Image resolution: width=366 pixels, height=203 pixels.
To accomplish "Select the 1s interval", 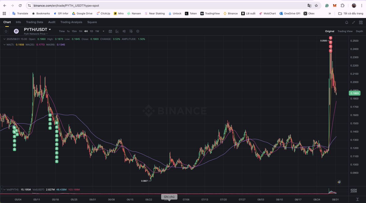I will [x=68, y=31].
